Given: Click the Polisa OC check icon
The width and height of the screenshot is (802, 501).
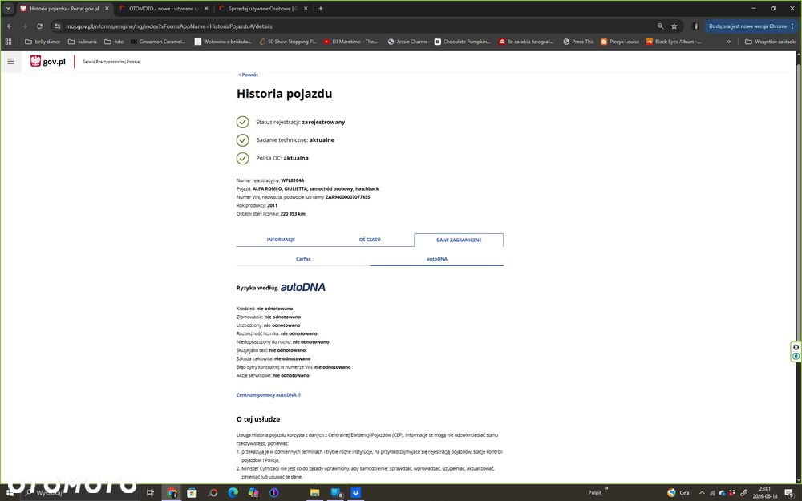Looking at the screenshot, I should [x=242, y=158].
